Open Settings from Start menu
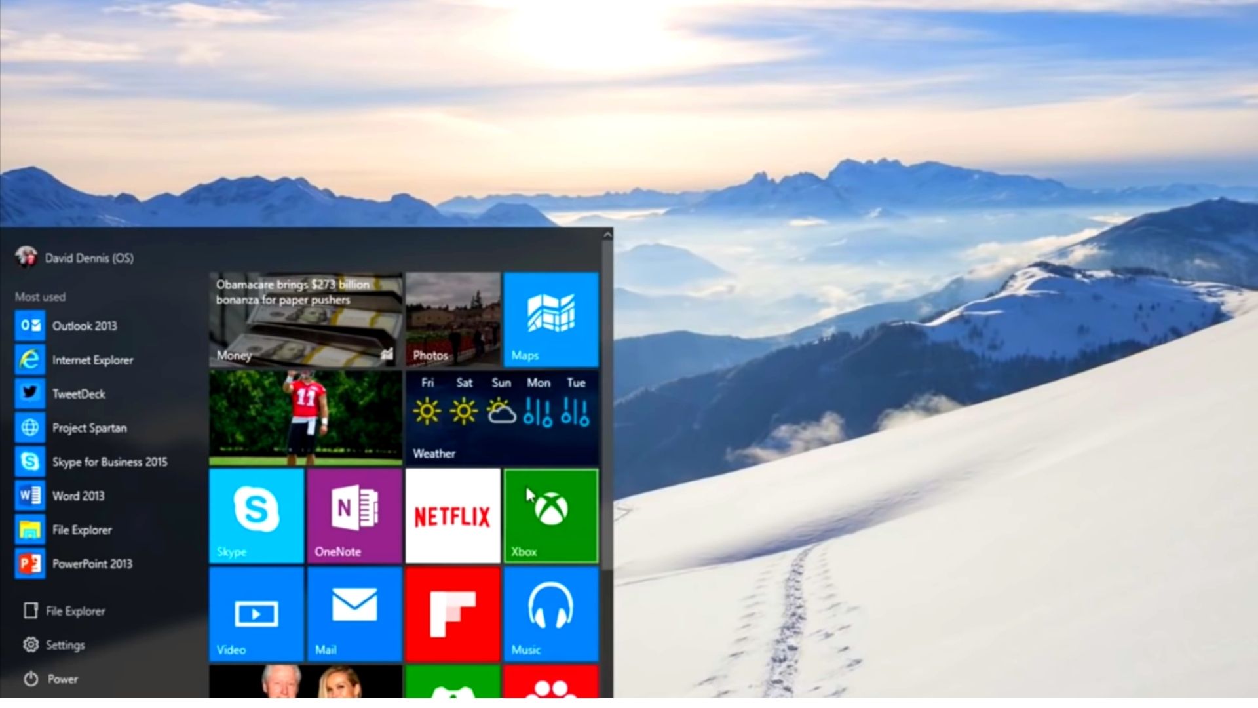This screenshot has height=708, width=1258. tap(66, 645)
